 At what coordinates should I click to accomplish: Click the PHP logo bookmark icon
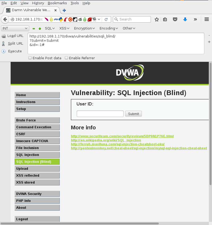coord(56,19)
